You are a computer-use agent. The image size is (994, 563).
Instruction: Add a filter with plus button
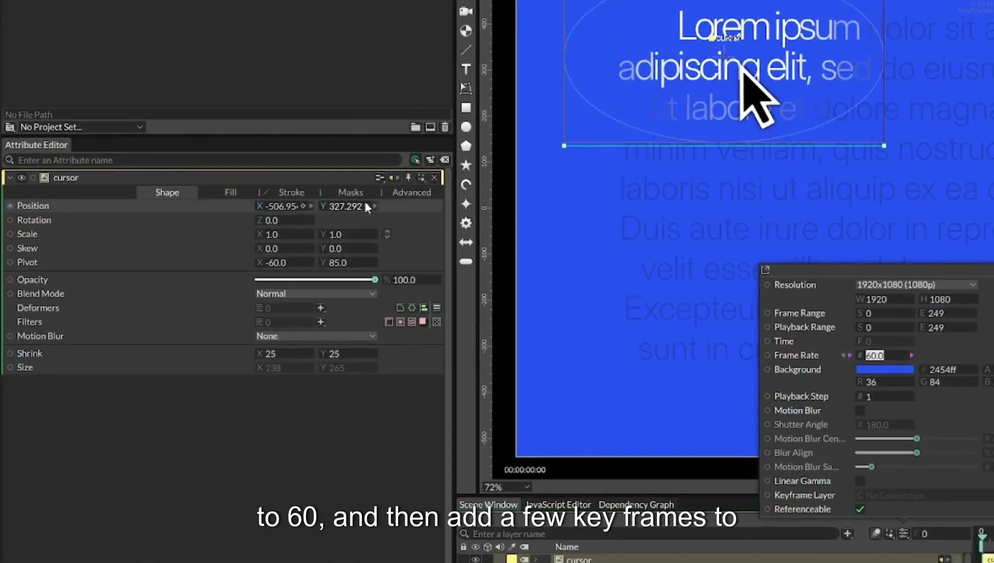321,322
